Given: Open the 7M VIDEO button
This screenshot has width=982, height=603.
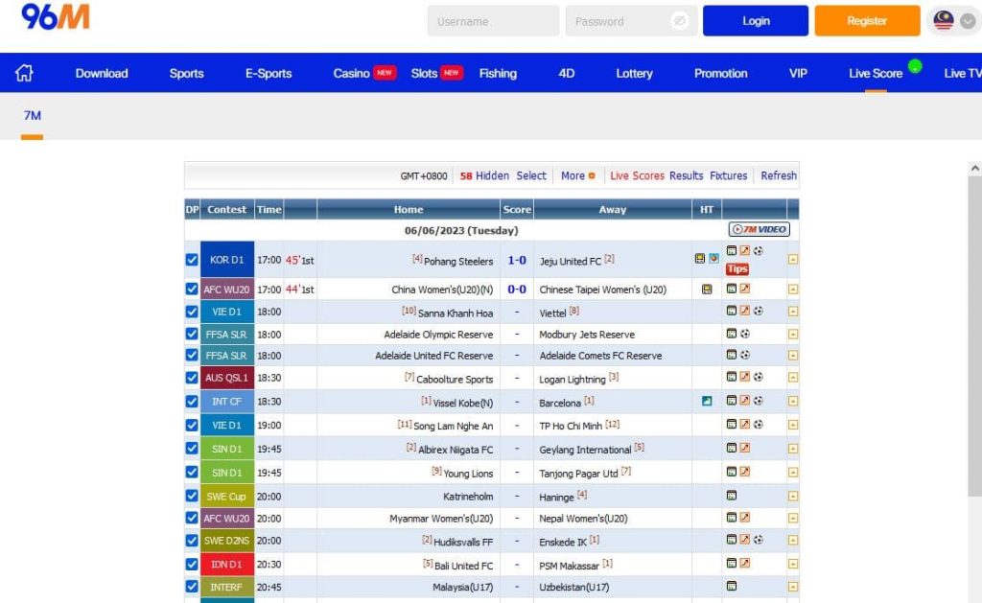Looking at the screenshot, I should 759,229.
